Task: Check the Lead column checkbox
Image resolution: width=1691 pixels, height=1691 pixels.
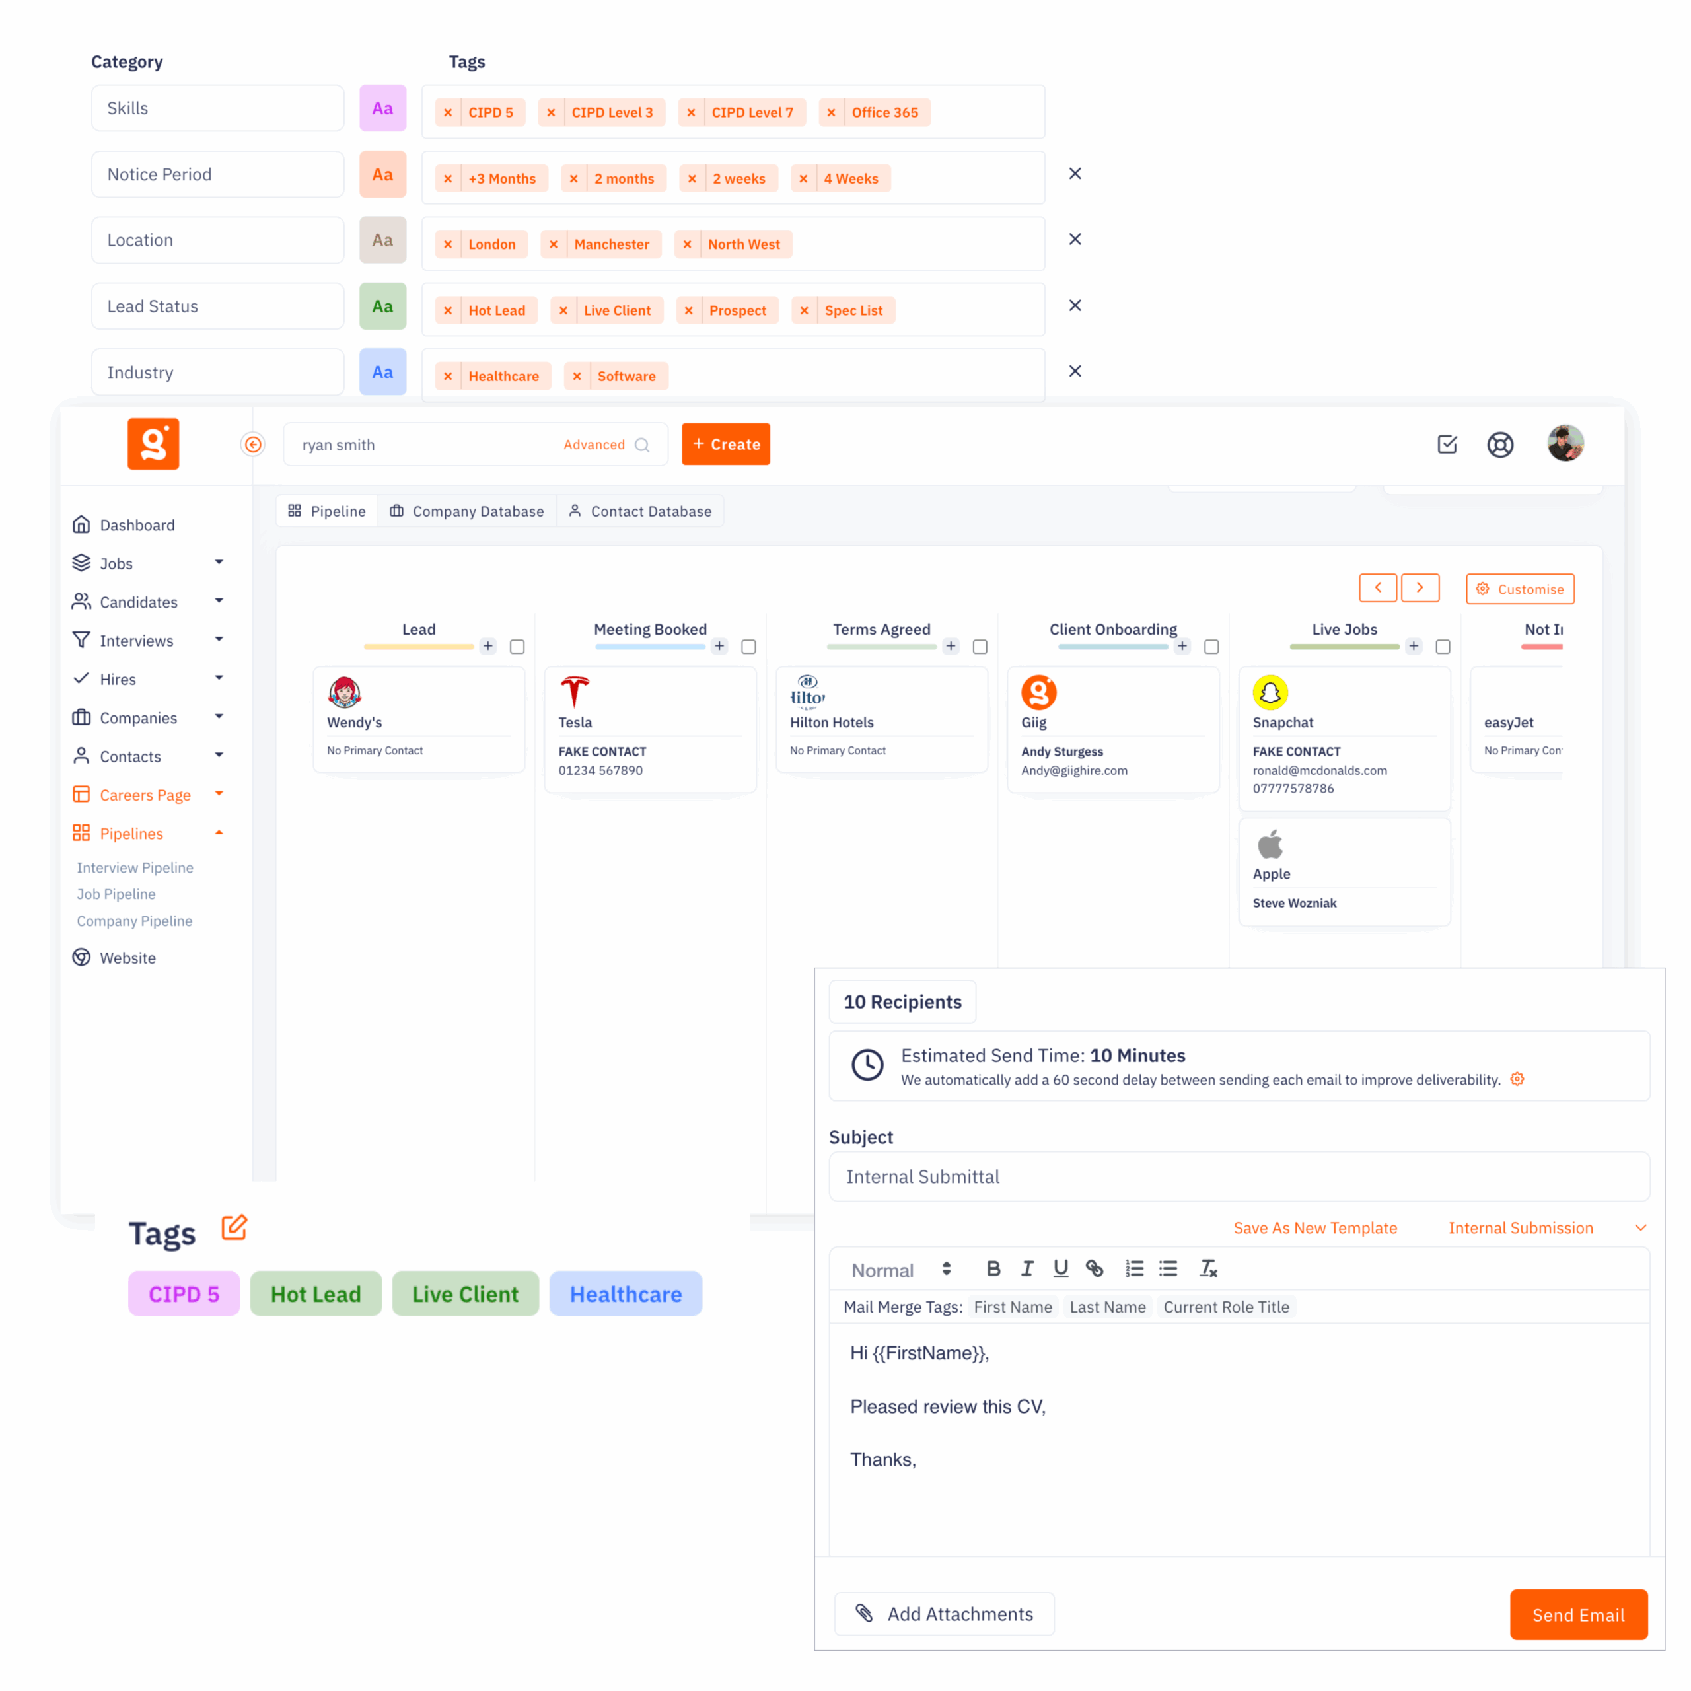Action: (x=517, y=646)
